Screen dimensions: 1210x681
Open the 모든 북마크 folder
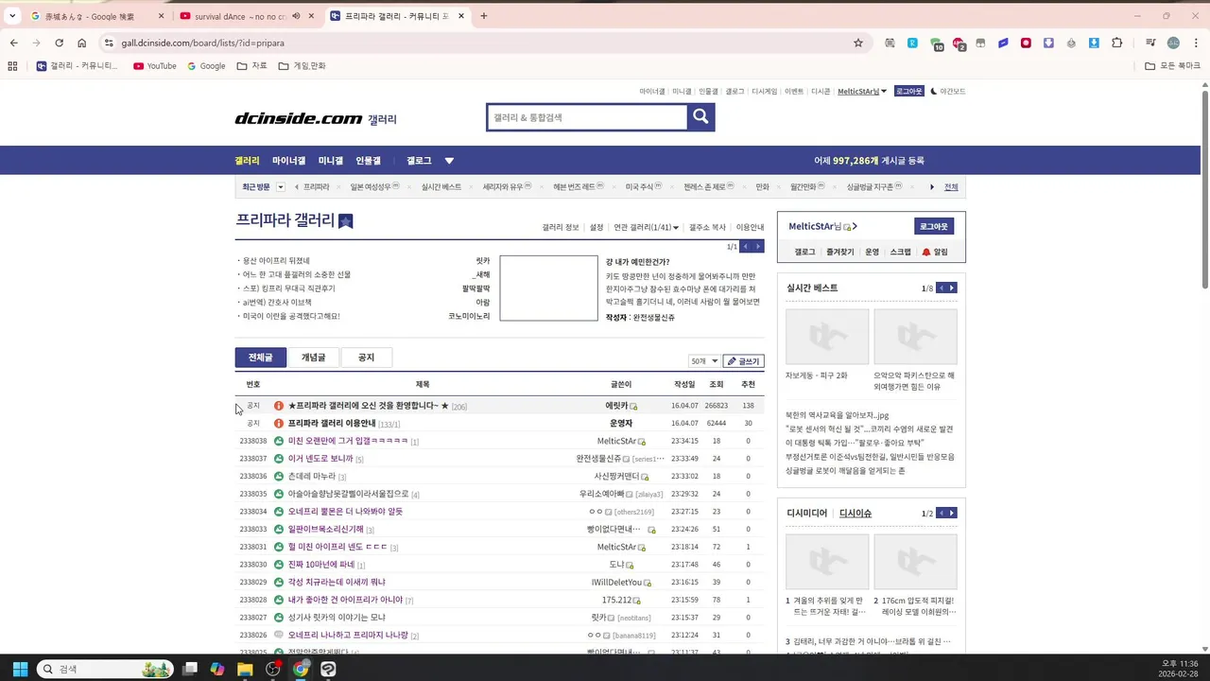[x=1172, y=66]
